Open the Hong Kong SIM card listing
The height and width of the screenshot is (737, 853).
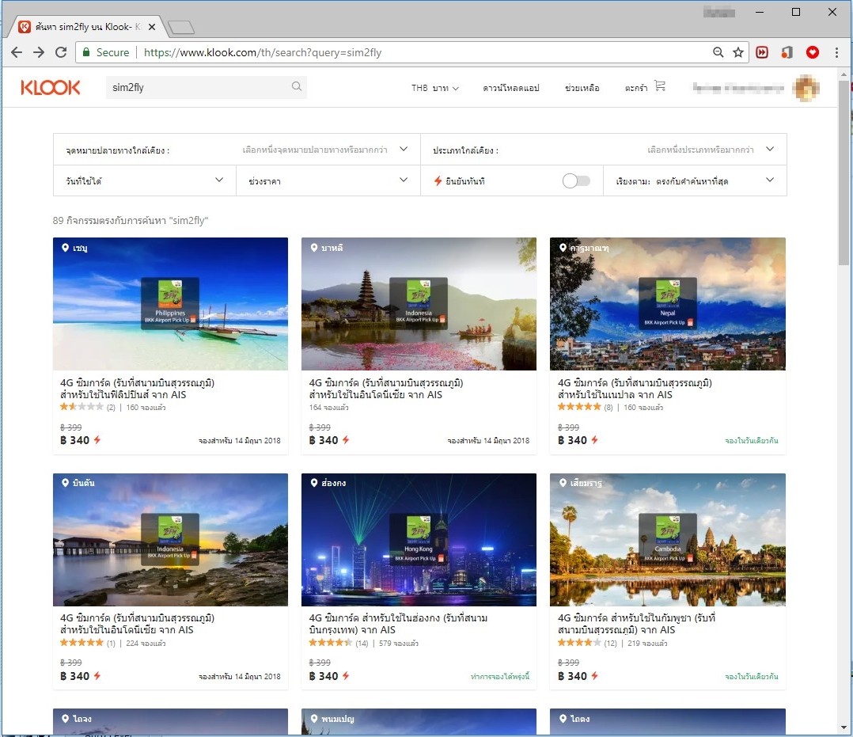(419, 581)
